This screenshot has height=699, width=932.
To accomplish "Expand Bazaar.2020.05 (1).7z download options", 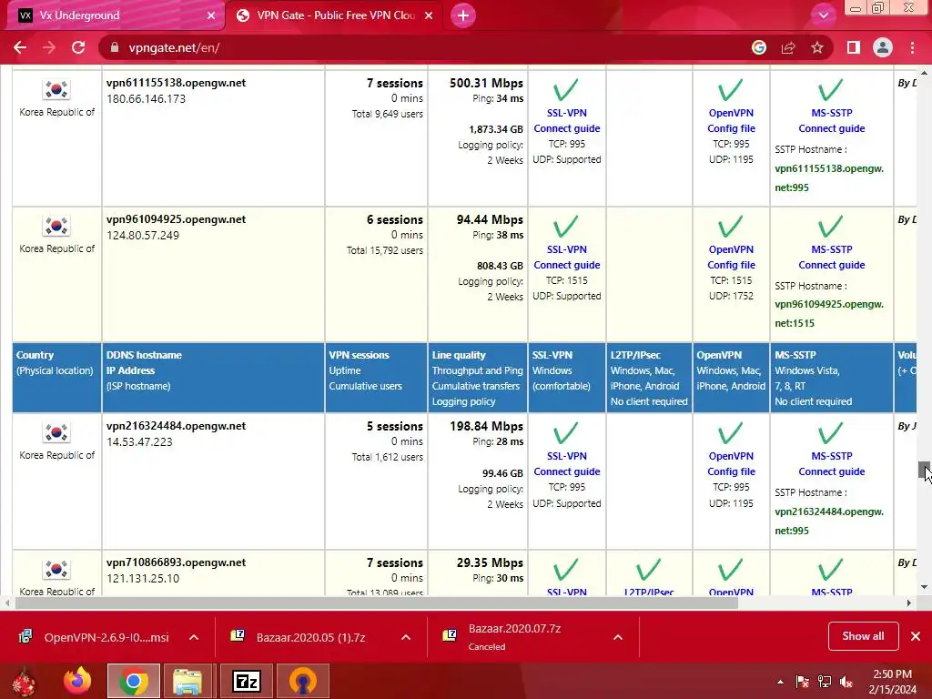I will [x=406, y=637].
